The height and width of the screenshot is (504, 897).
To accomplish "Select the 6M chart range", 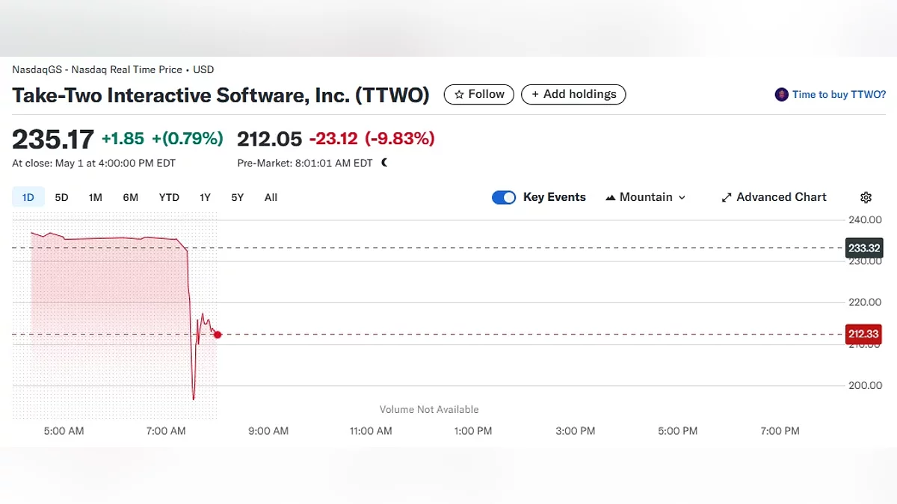I will [131, 198].
